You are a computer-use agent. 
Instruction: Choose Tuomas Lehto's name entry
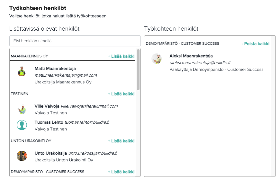pyautogui.click(x=49, y=122)
